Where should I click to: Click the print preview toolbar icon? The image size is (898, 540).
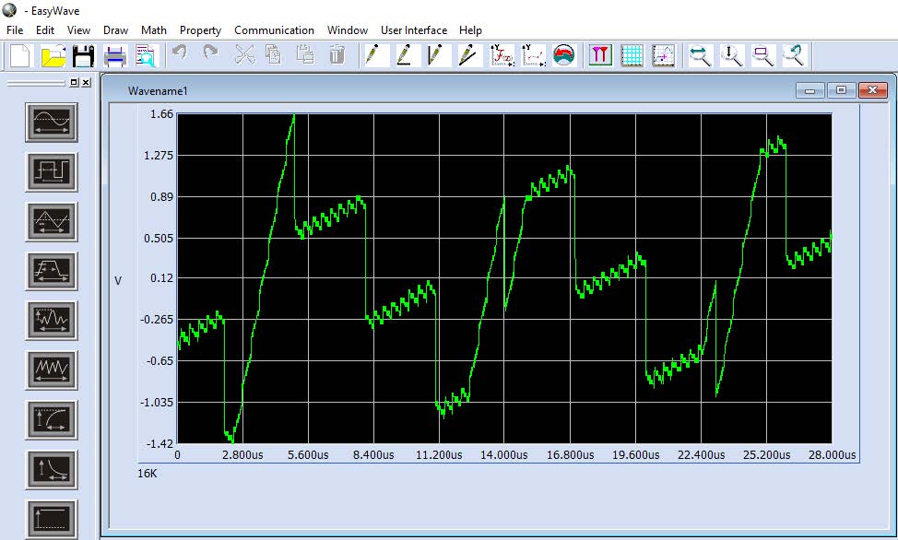[x=146, y=55]
